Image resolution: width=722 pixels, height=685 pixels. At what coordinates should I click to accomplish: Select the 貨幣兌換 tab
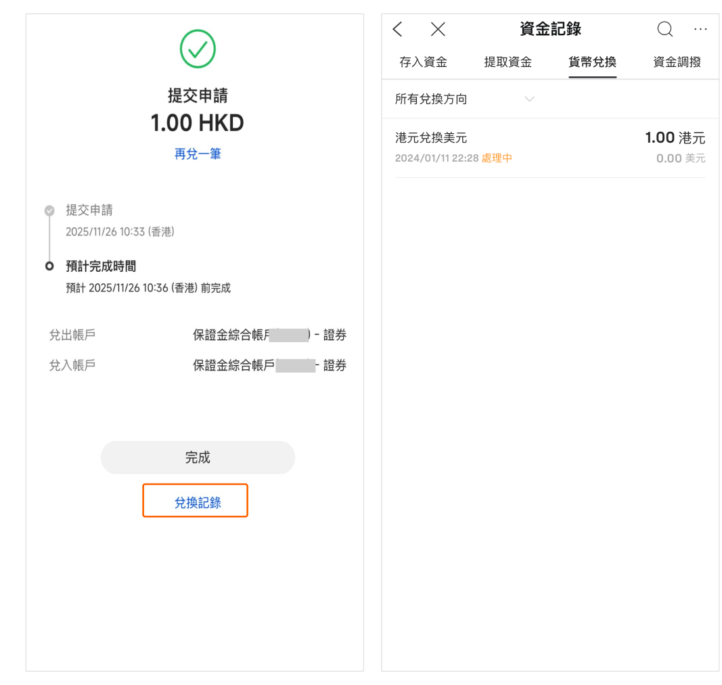tap(592, 62)
